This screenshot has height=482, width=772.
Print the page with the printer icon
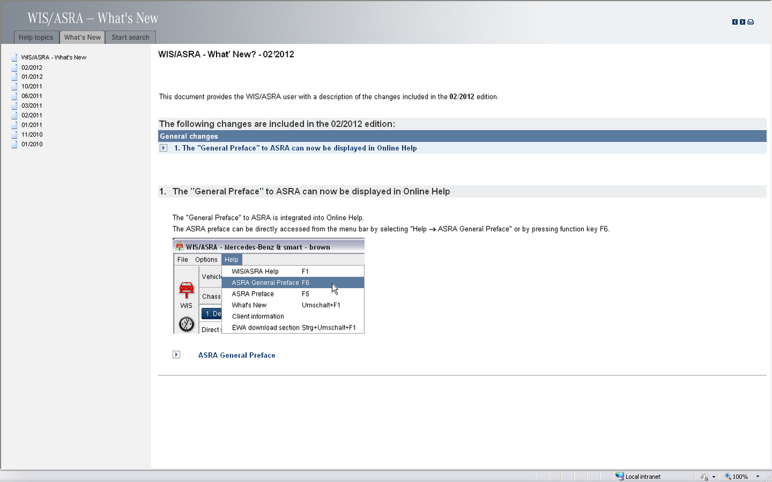tap(750, 22)
